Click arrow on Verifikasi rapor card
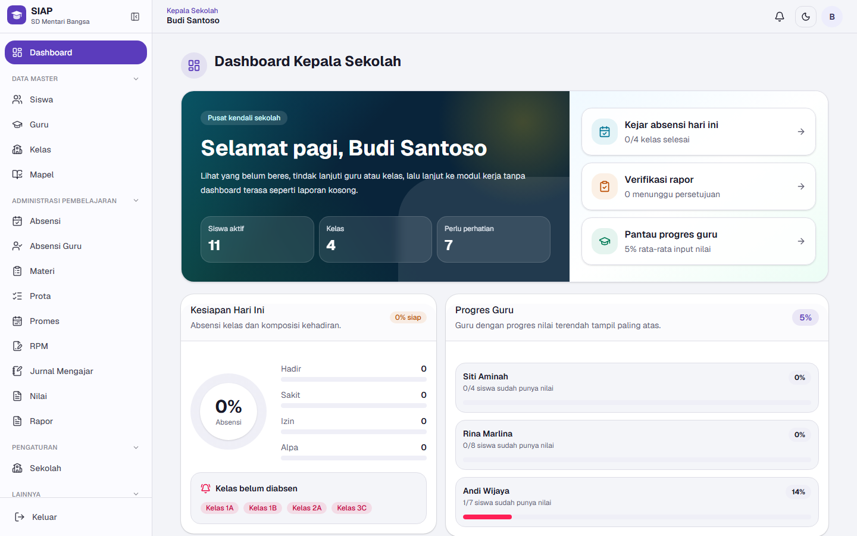The height and width of the screenshot is (536, 857). (x=801, y=186)
